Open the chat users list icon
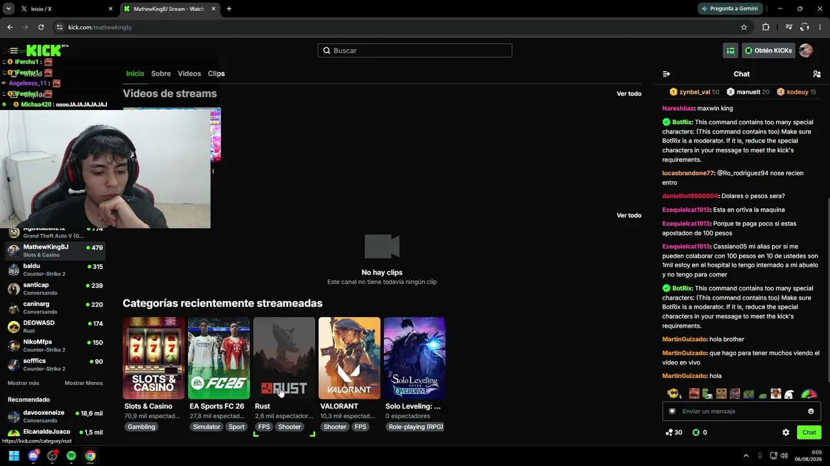Screen dimensions: 830x466 click(816, 74)
